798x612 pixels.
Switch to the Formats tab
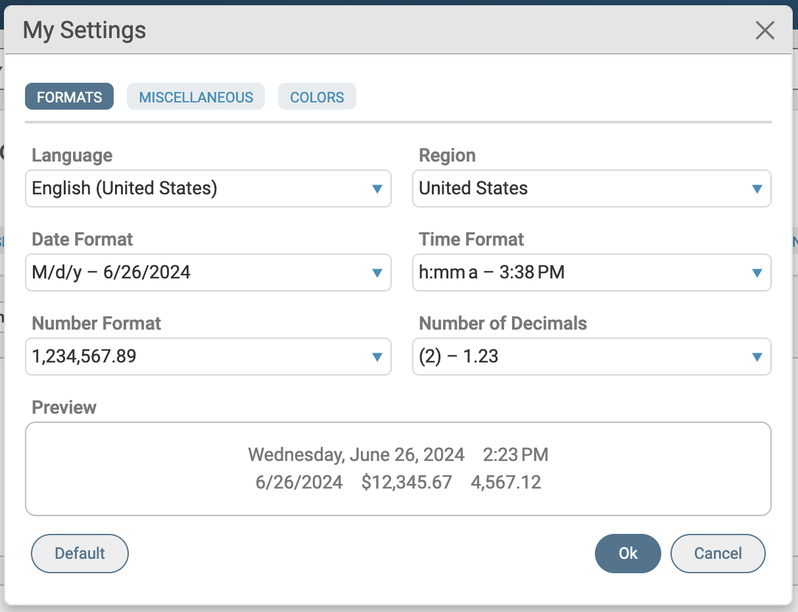pyautogui.click(x=69, y=97)
